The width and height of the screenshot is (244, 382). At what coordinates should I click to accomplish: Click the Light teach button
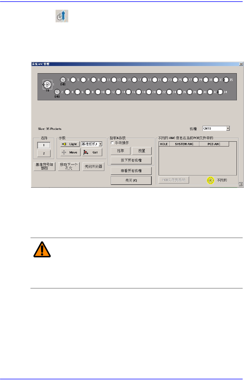click(x=70, y=144)
